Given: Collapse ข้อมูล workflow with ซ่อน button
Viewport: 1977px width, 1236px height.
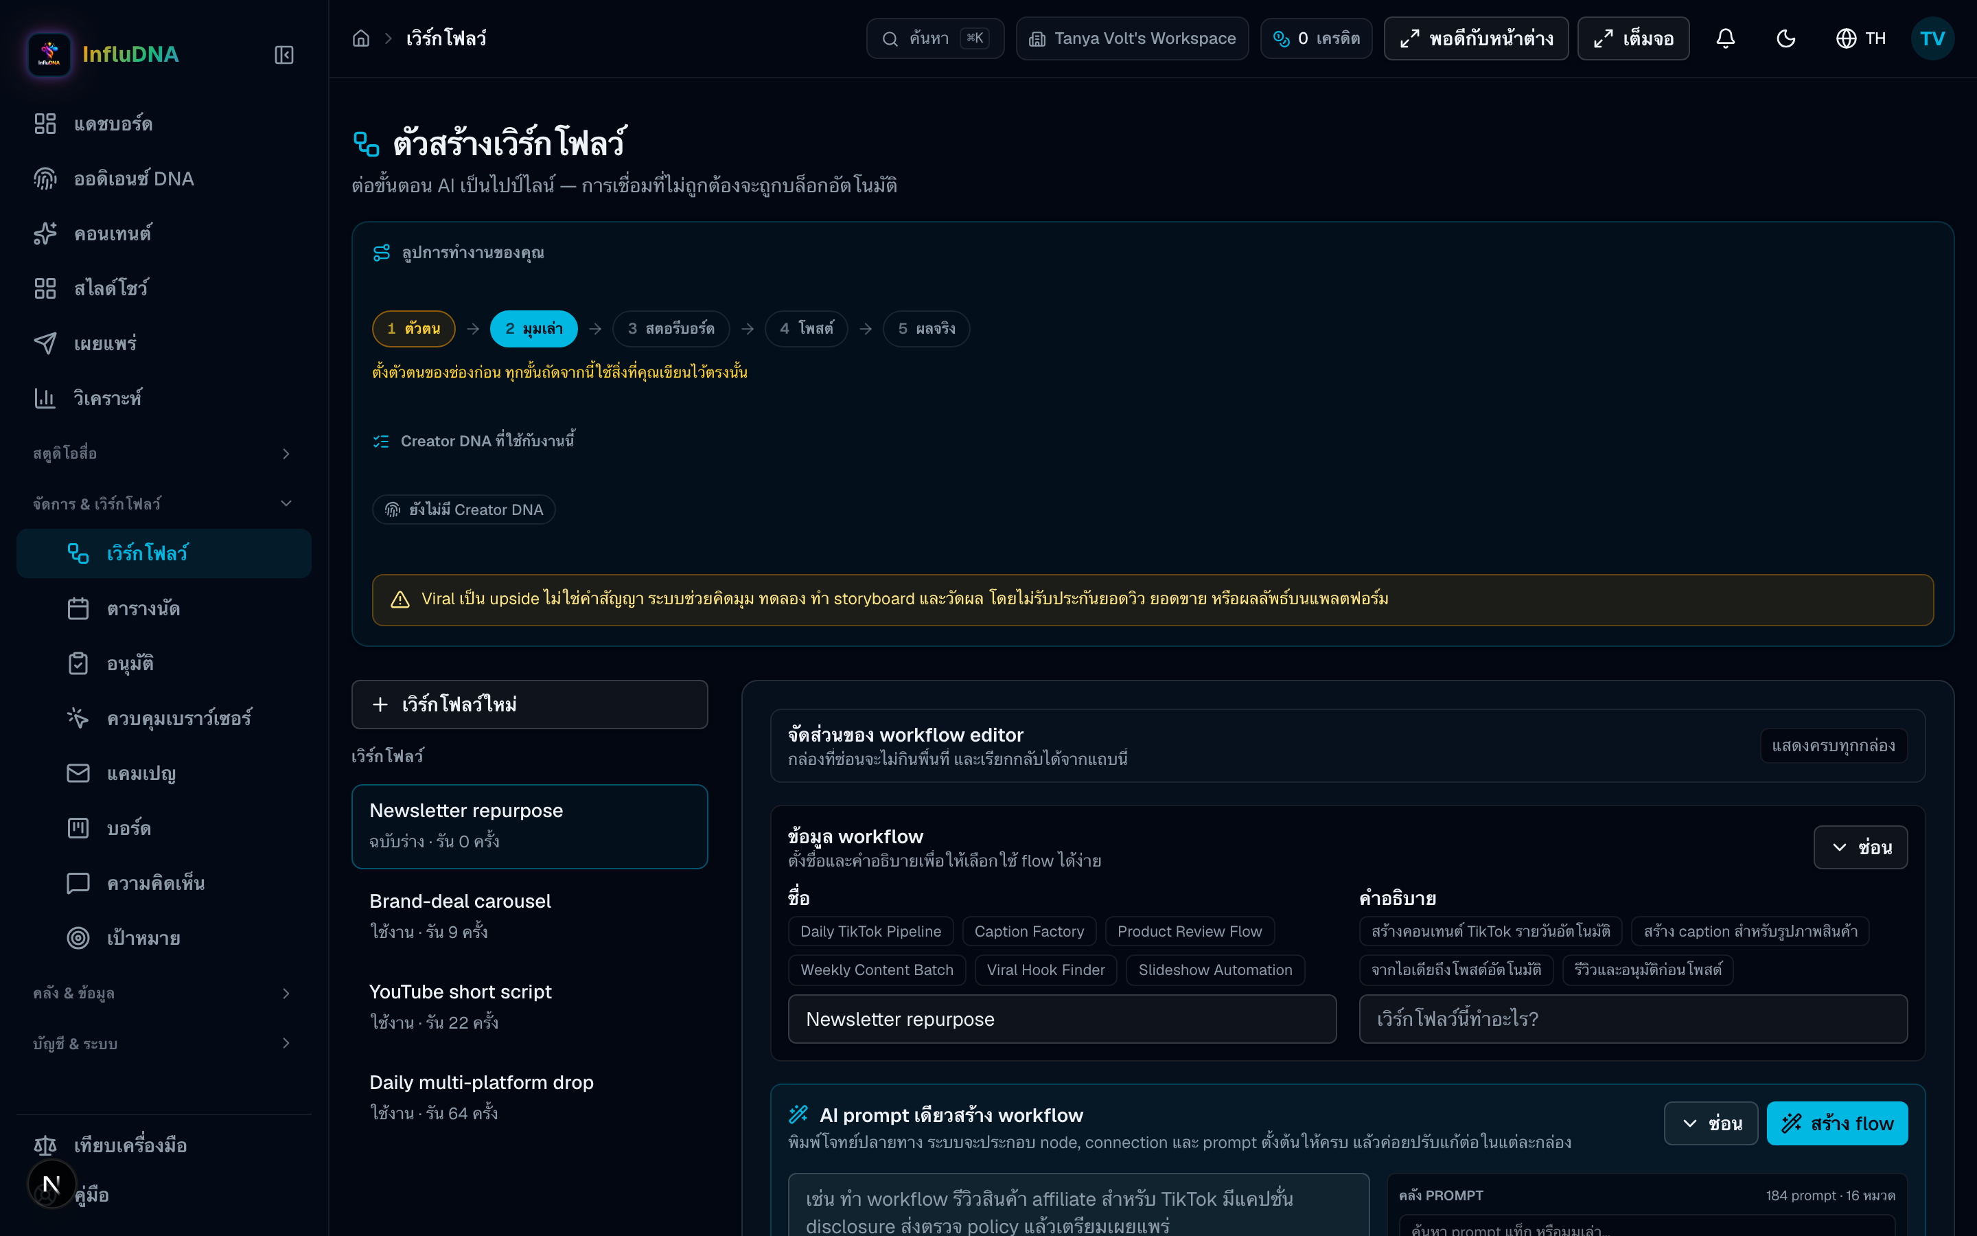Looking at the screenshot, I should [1860, 847].
